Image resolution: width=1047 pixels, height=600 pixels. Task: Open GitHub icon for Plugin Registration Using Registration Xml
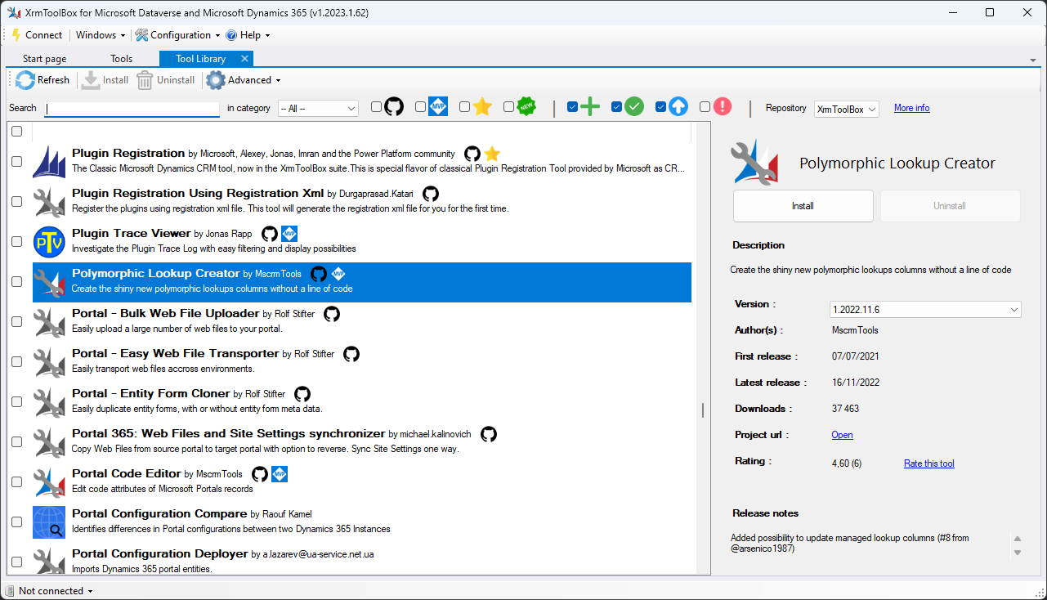pyautogui.click(x=431, y=194)
